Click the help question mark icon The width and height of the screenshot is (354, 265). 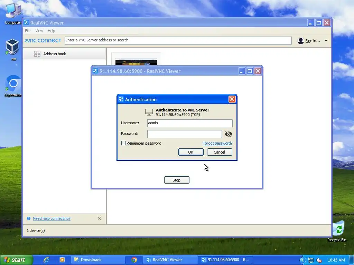pyautogui.click(x=29, y=218)
